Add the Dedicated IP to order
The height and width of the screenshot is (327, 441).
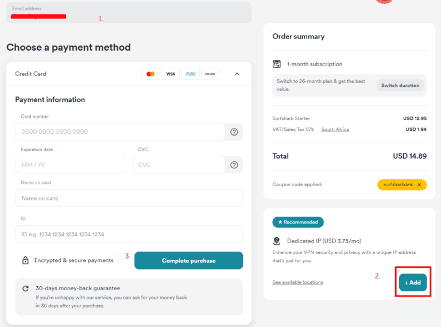coord(413,283)
